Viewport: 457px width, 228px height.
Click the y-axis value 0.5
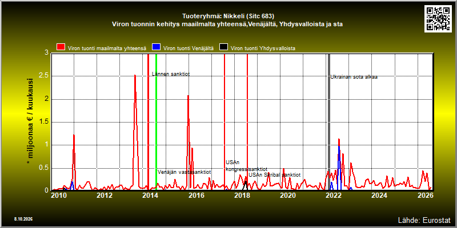[x=43, y=168]
